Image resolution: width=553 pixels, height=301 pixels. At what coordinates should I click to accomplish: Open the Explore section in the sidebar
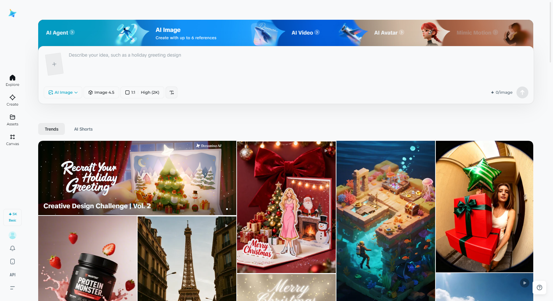point(12,80)
